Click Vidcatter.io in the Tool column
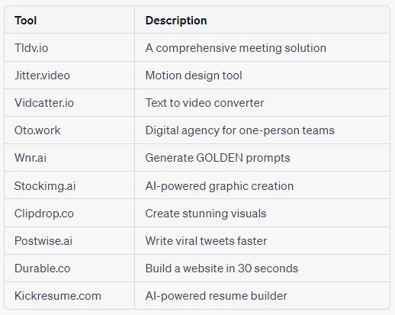The height and width of the screenshot is (315, 395). click(44, 103)
